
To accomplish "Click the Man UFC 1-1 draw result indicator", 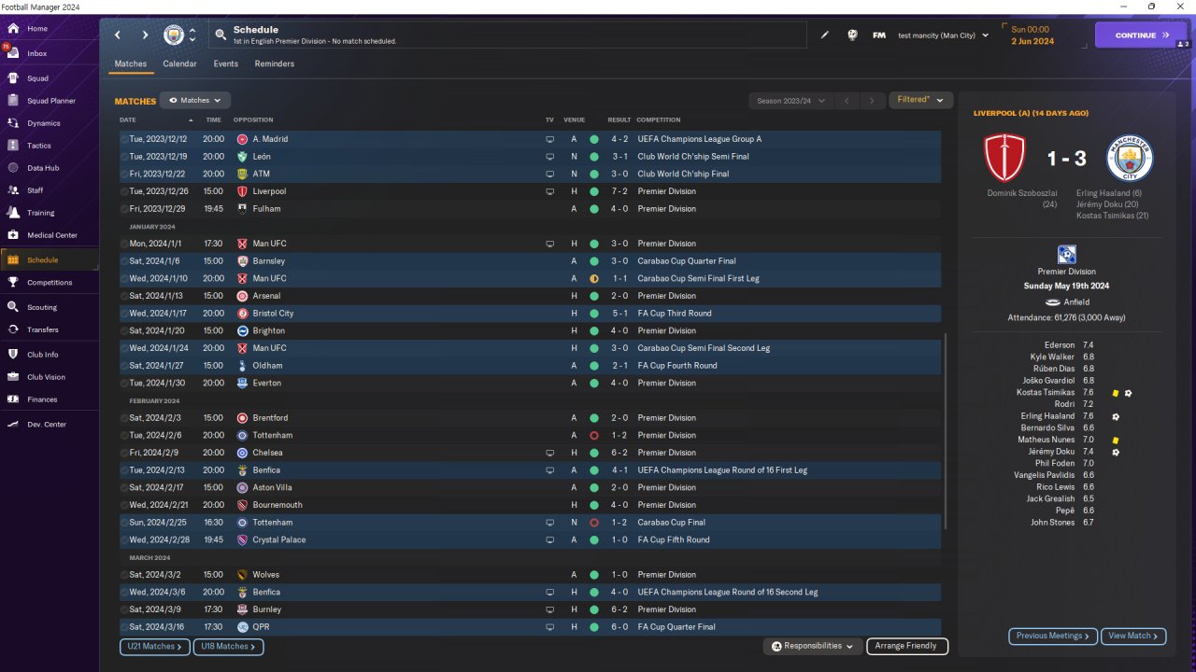I will pyautogui.click(x=593, y=279).
